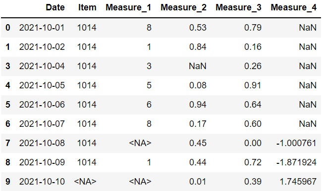Select the cell with value -1.871924
This screenshot has height=191, width=324.
click(x=296, y=162)
